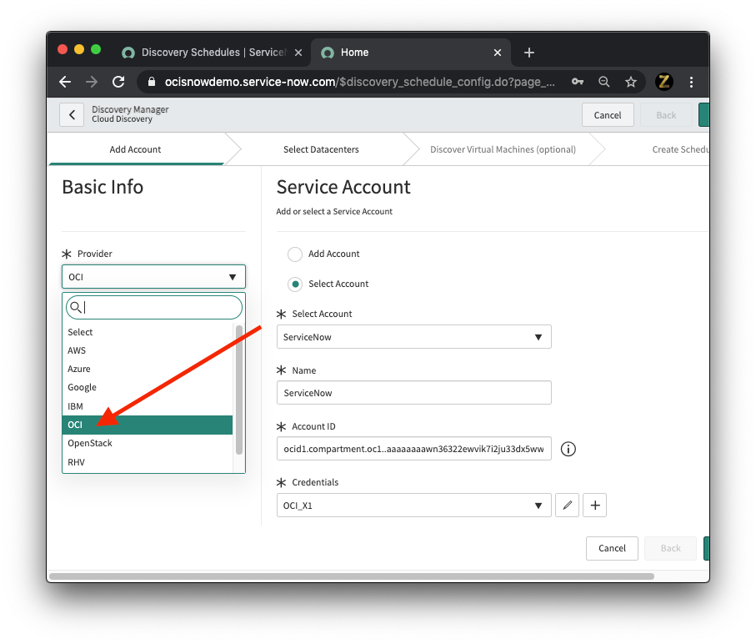Choose AWS in provider list
The height and width of the screenshot is (644, 756).
[148, 350]
